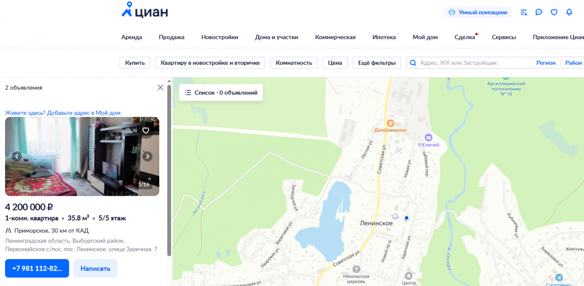Open the compare listings icon in header
The width and height of the screenshot is (584, 286).
pyautogui.click(x=524, y=12)
